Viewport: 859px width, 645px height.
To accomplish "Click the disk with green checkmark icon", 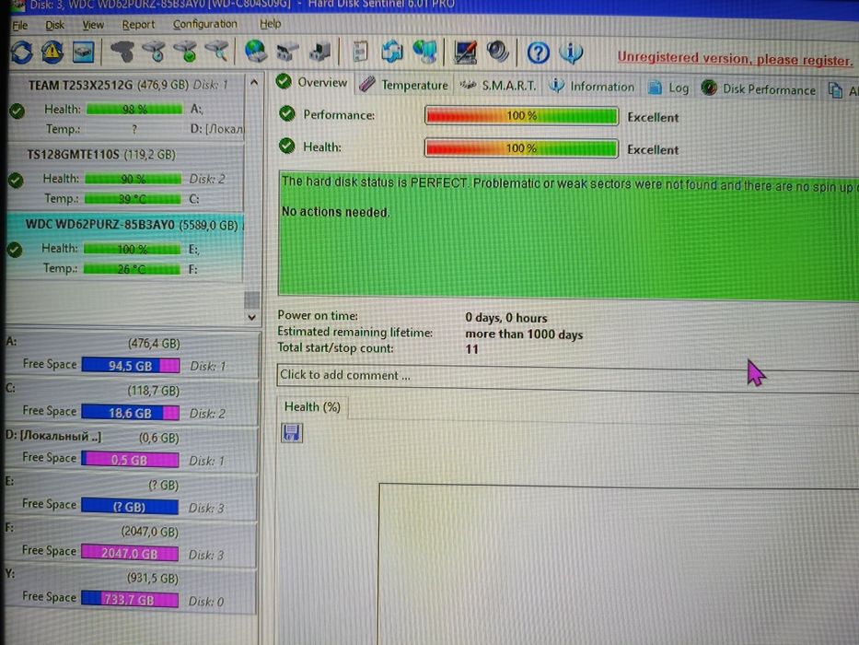I will click(x=185, y=52).
